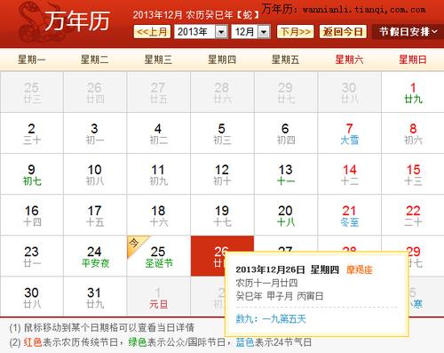
Task: Click the 星期六 weekday header
Action: click(x=349, y=60)
